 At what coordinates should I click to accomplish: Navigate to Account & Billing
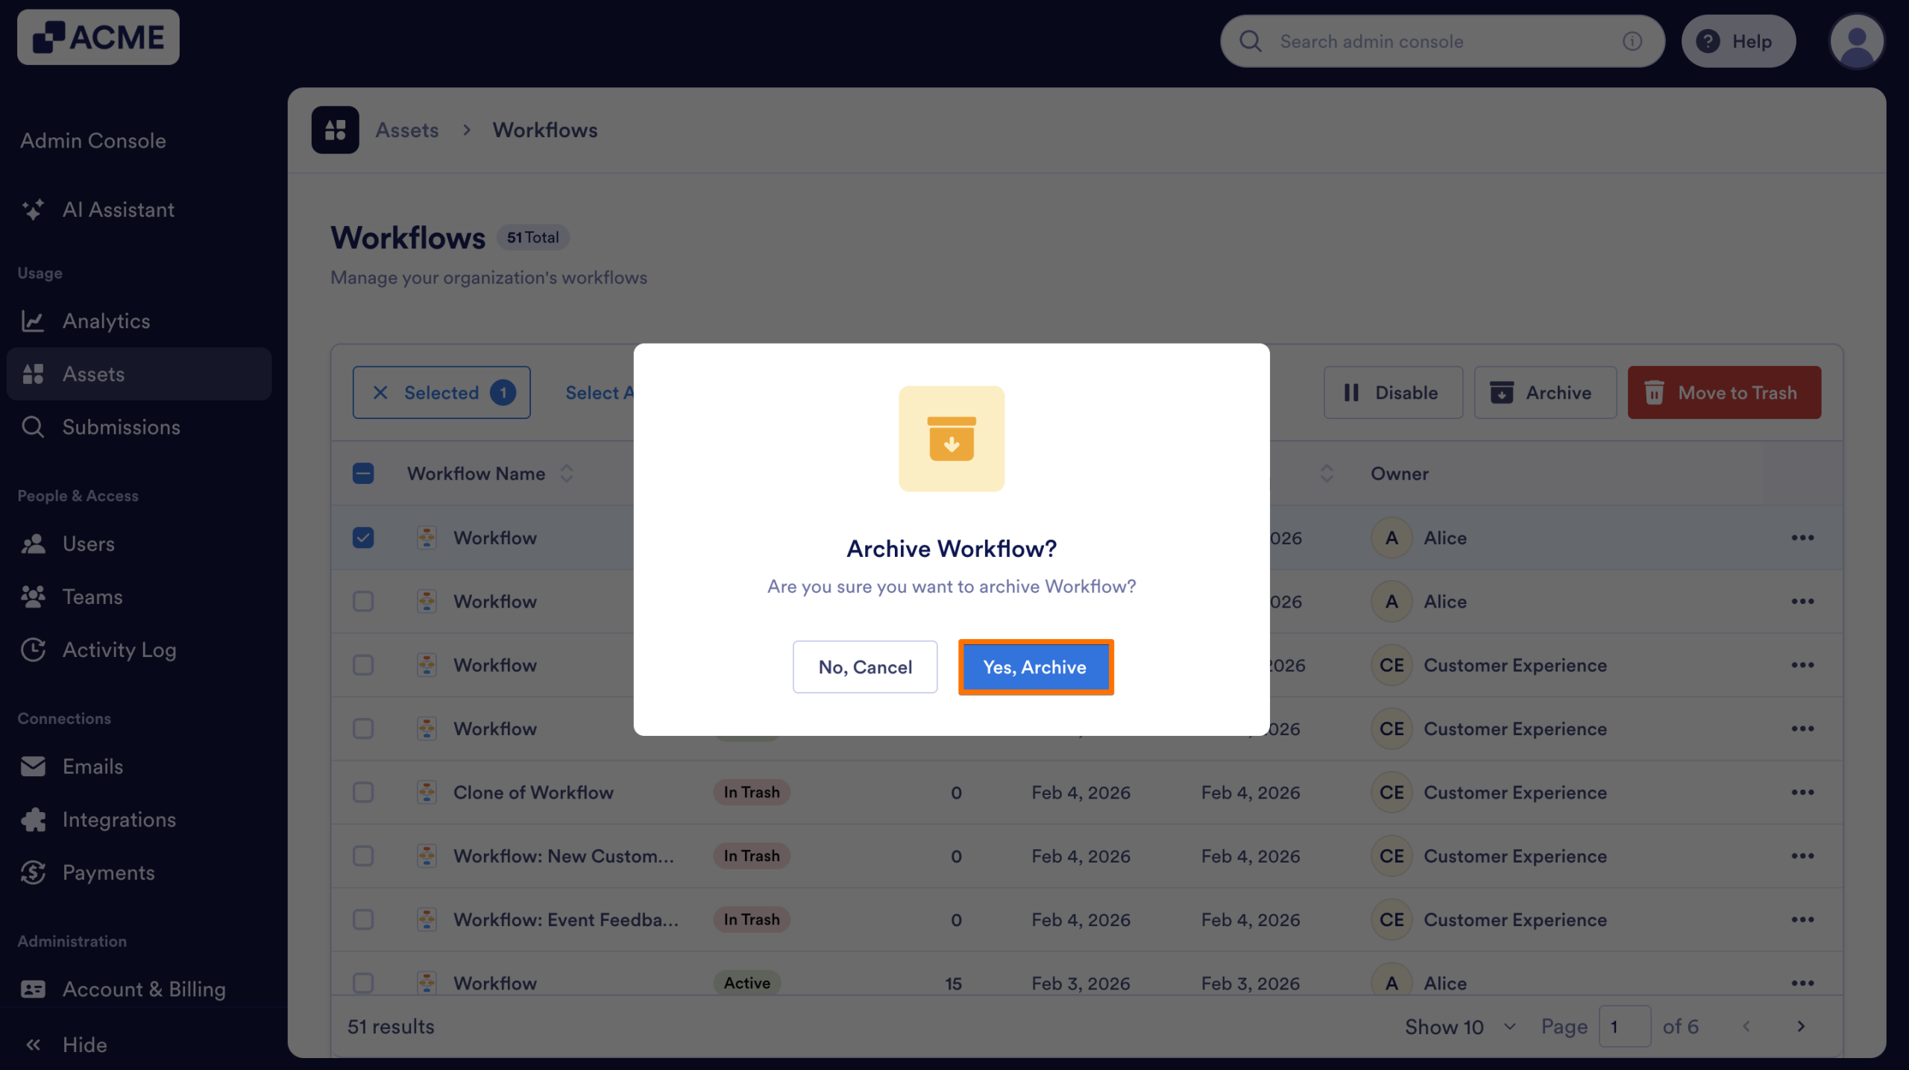(x=144, y=989)
